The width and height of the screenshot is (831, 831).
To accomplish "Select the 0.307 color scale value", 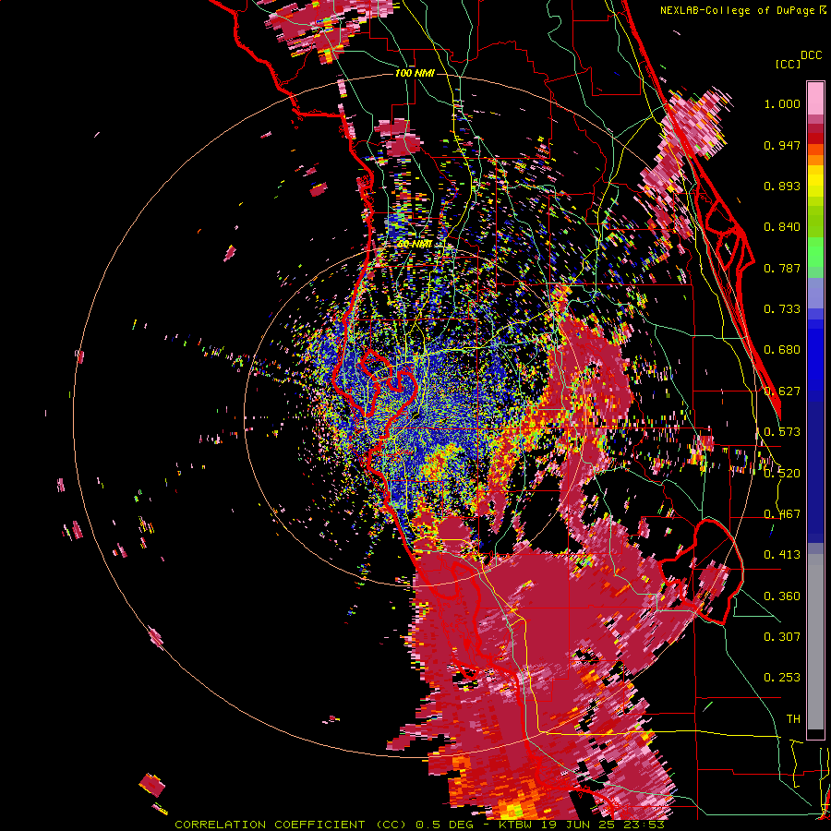I will 782,637.
